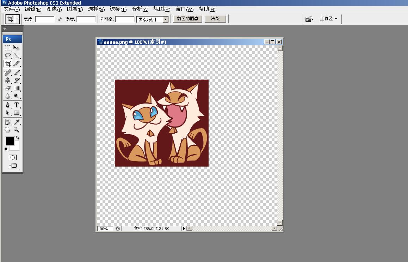Toggle Quick Mask mode
This screenshot has height=262, width=408.
click(12, 157)
